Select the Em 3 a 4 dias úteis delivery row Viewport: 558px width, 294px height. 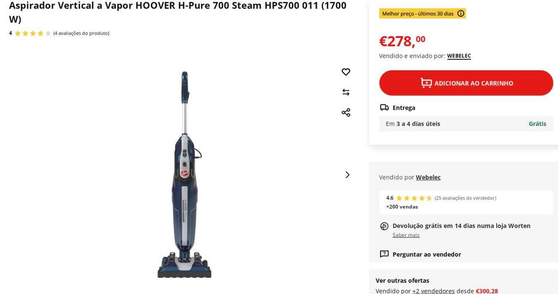click(x=466, y=124)
